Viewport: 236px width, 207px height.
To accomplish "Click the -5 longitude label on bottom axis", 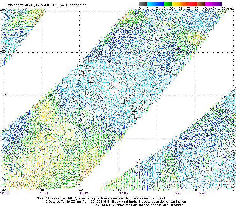I will [x=195, y=190].
